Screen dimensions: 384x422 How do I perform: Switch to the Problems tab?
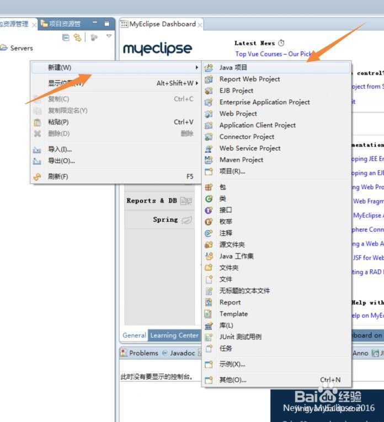(140, 353)
